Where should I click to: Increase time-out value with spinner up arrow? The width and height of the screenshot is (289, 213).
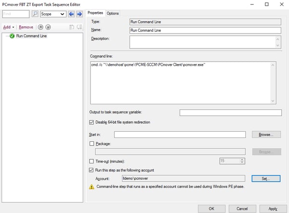pyautogui.click(x=242, y=160)
